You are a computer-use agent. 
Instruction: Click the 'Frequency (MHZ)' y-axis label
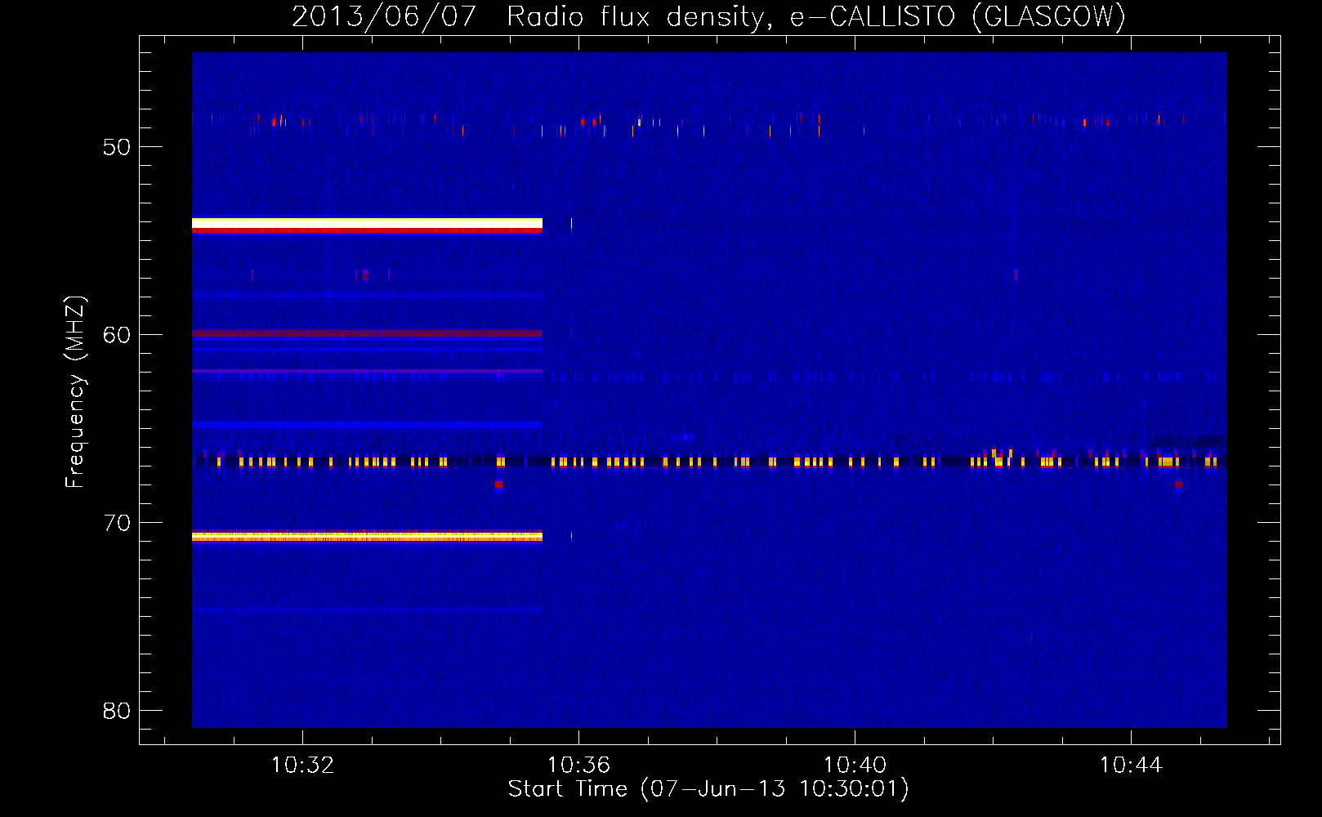75,392
